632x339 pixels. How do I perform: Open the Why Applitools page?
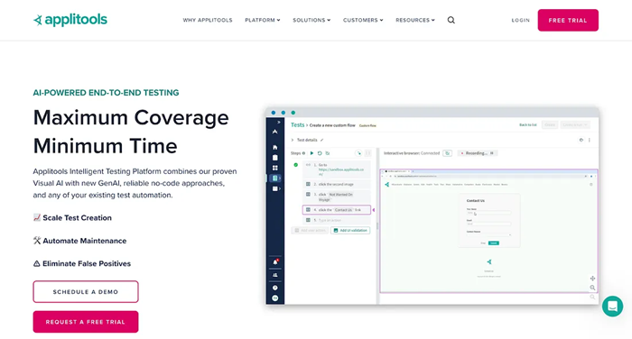click(x=208, y=20)
